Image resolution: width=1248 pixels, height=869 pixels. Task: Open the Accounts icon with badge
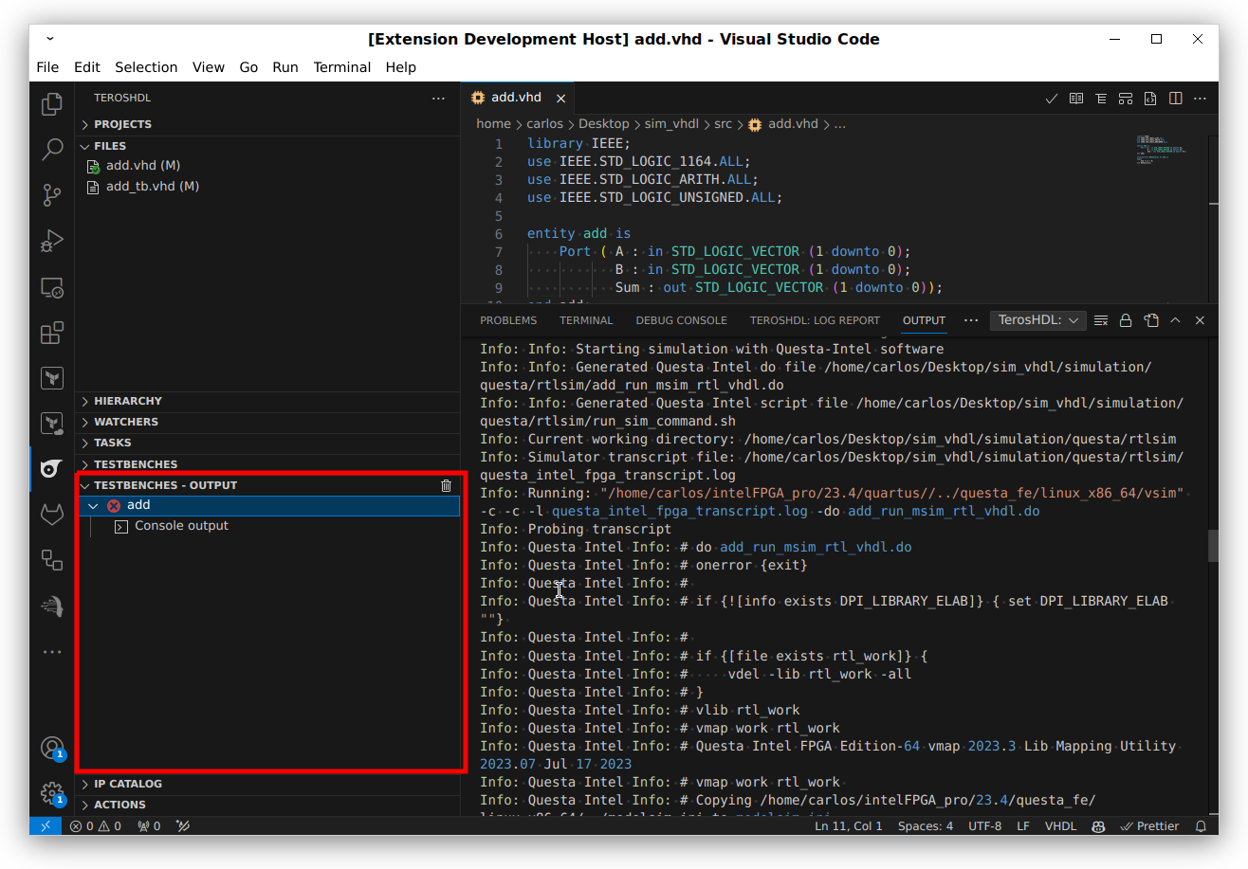(52, 748)
